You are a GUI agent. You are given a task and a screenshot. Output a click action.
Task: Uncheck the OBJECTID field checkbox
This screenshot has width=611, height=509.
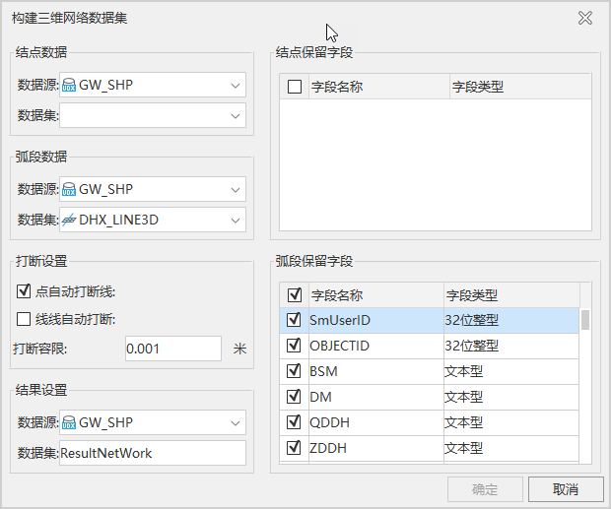pos(294,346)
